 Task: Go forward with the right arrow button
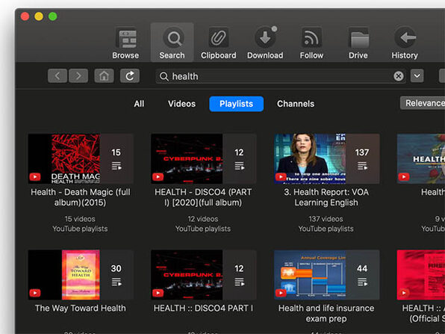coord(78,75)
